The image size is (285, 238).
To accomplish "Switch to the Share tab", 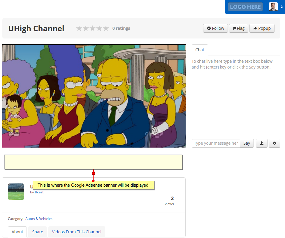I will (x=38, y=232).
